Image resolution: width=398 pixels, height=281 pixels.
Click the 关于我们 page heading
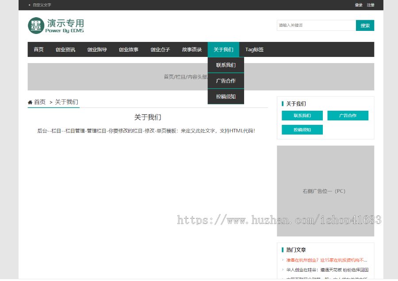(x=147, y=117)
